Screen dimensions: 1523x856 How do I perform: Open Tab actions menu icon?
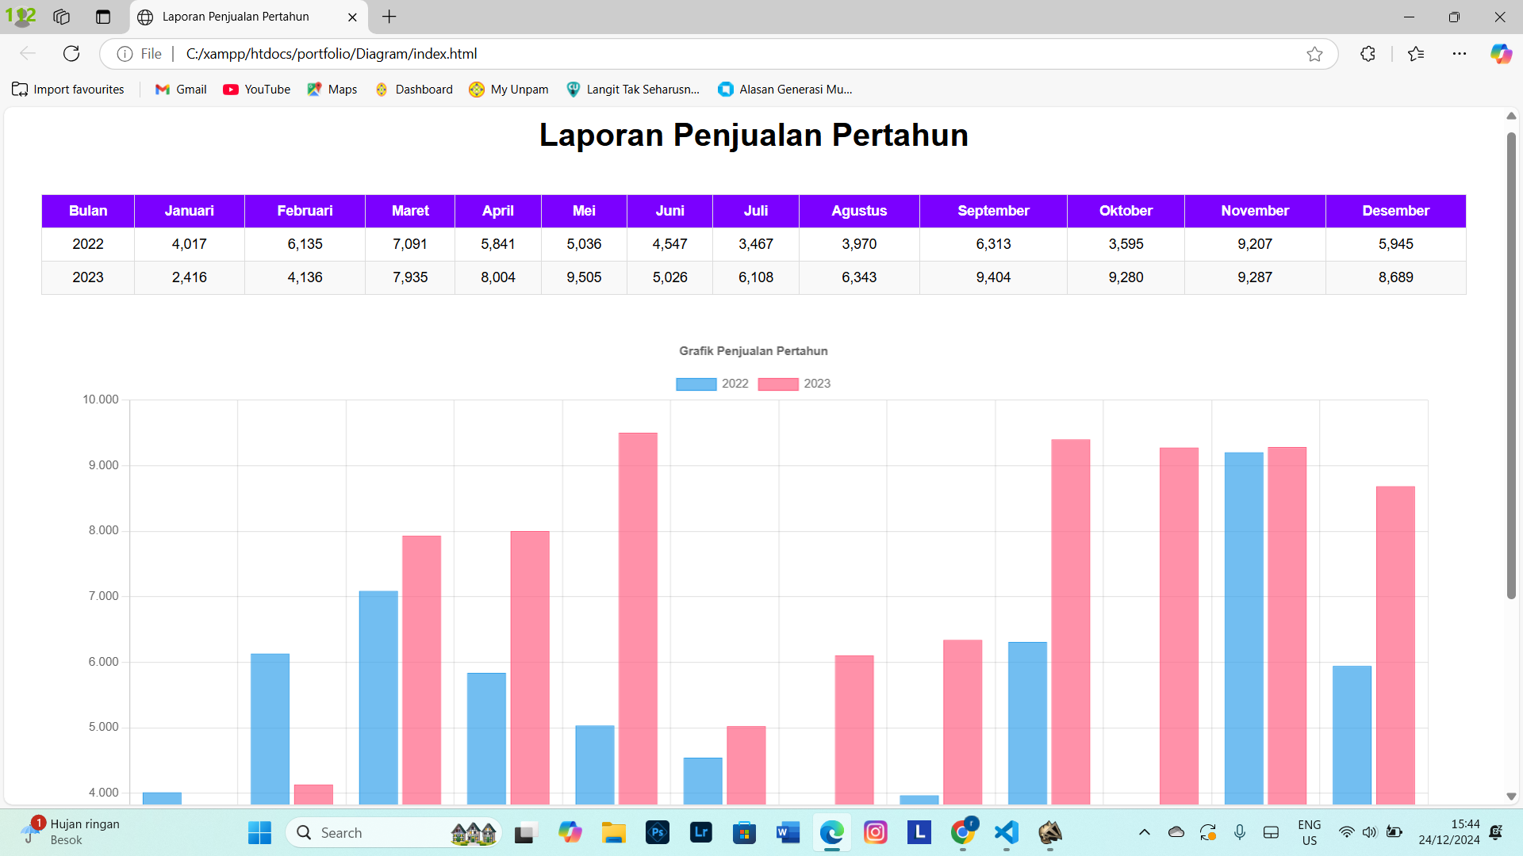click(x=103, y=17)
